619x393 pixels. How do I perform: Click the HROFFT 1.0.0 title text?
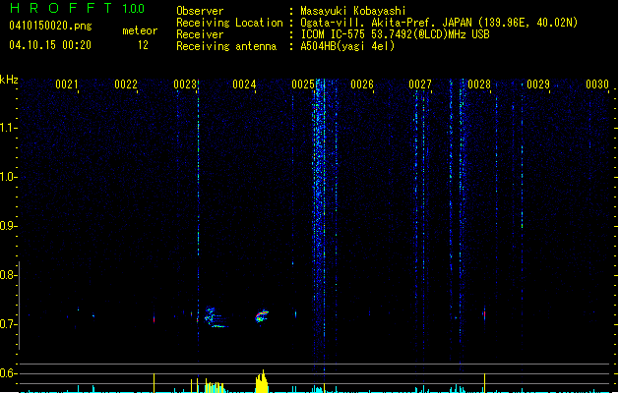pyautogui.click(x=77, y=8)
